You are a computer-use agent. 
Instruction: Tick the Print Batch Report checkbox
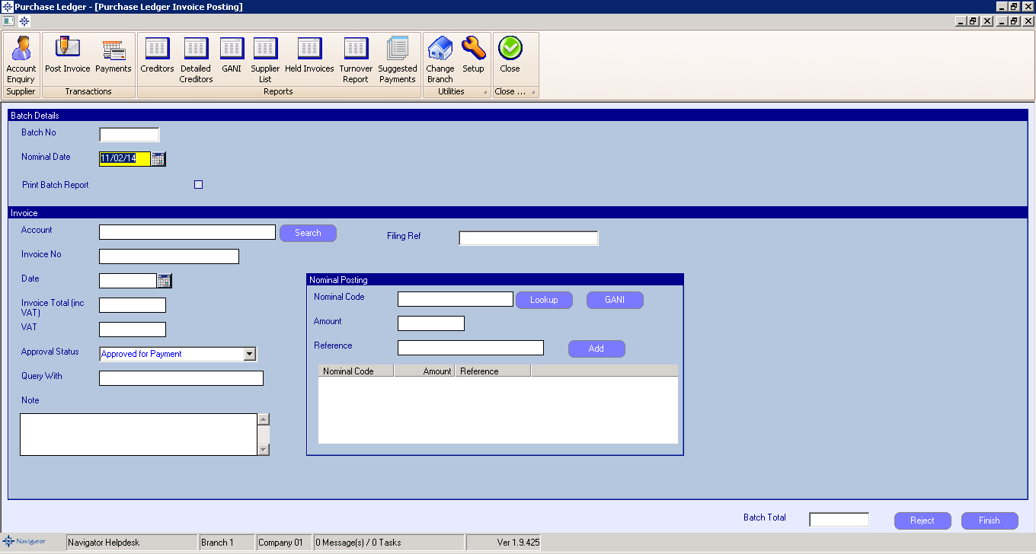(199, 184)
